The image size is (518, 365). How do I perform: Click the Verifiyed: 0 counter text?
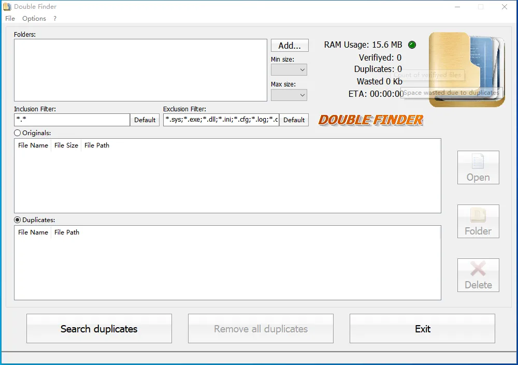point(380,57)
